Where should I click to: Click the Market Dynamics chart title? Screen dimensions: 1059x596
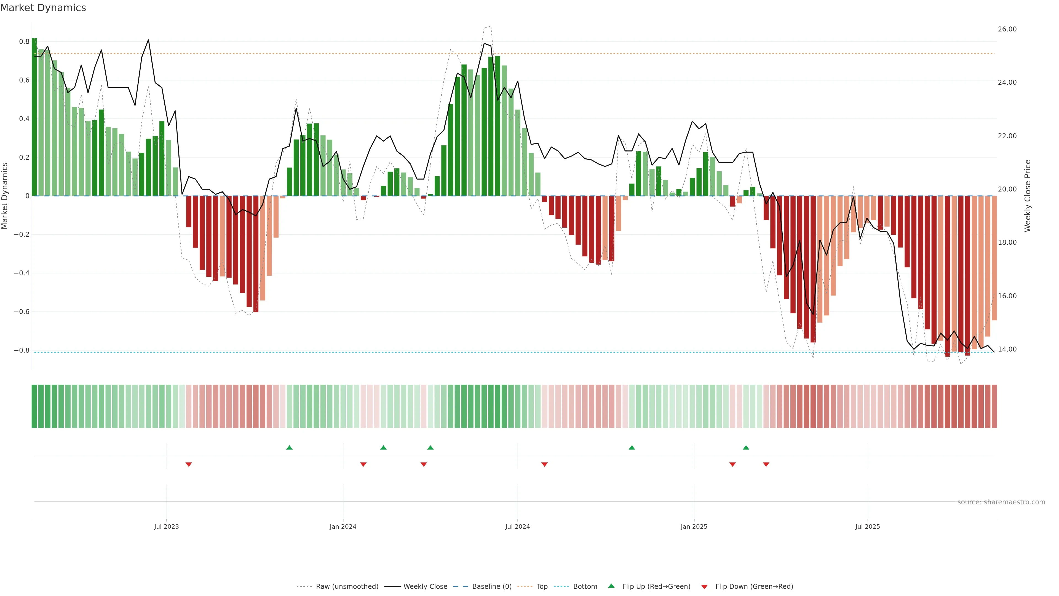pyautogui.click(x=43, y=8)
